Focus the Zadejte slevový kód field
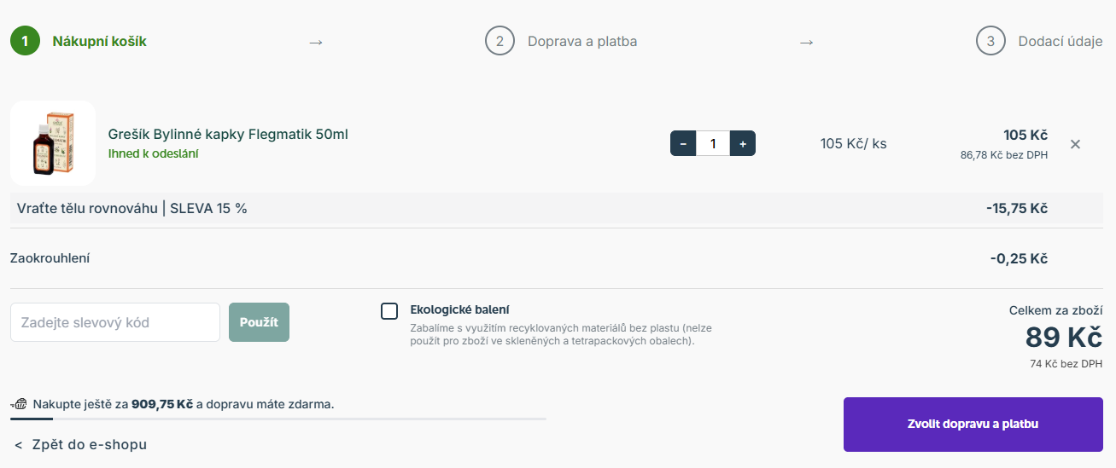Viewport: 1116px width, 468px height. click(115, 322)
